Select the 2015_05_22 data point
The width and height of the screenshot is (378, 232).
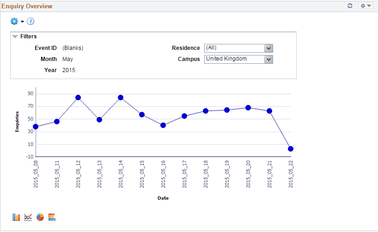click(x=291, y=149)
